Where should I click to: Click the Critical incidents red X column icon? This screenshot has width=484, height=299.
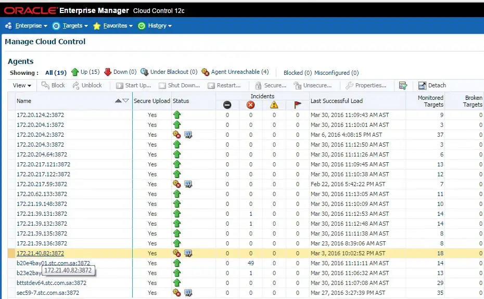click(251, 105)
